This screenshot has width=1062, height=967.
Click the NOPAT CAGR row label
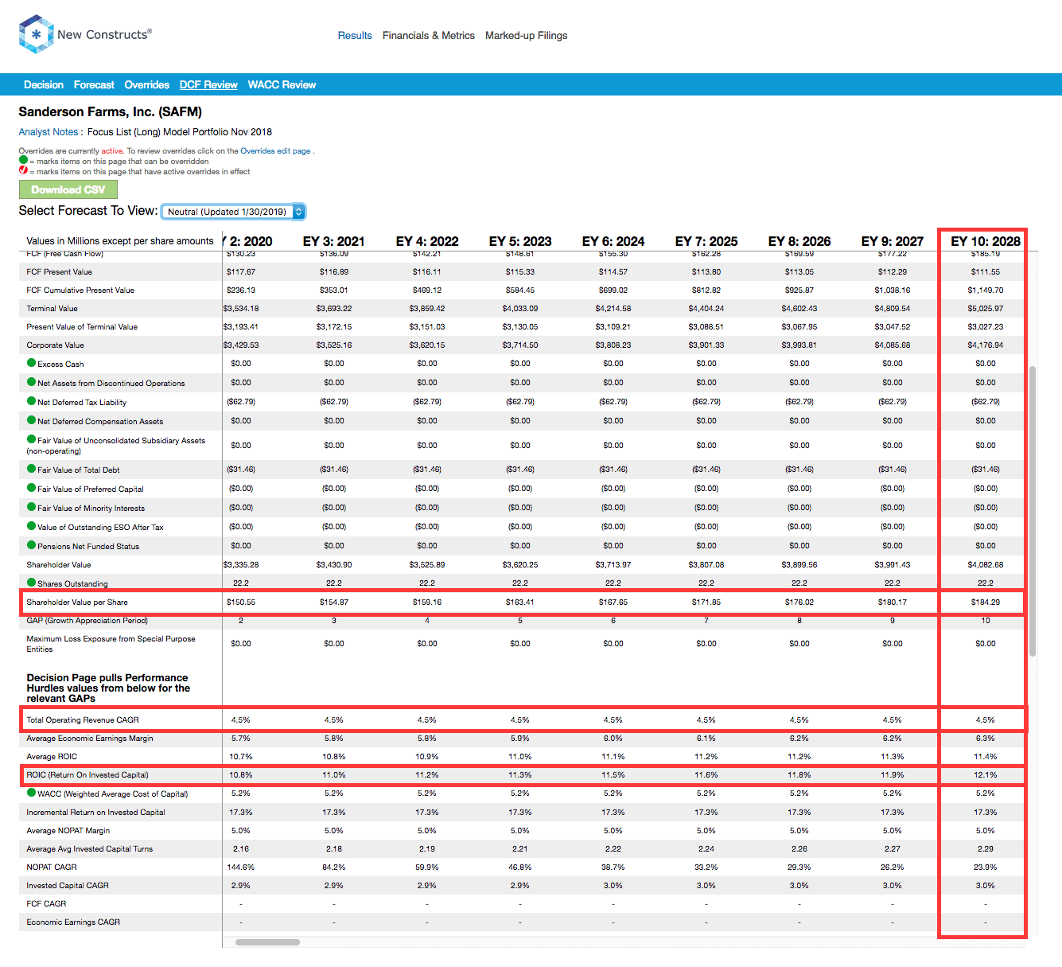52,868
